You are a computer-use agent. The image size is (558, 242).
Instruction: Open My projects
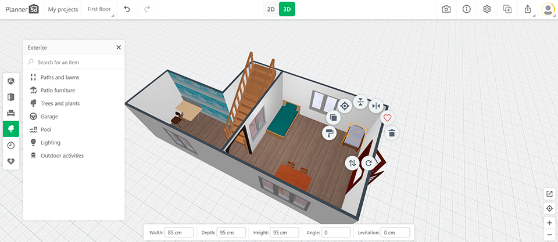(x=63, y=10)
